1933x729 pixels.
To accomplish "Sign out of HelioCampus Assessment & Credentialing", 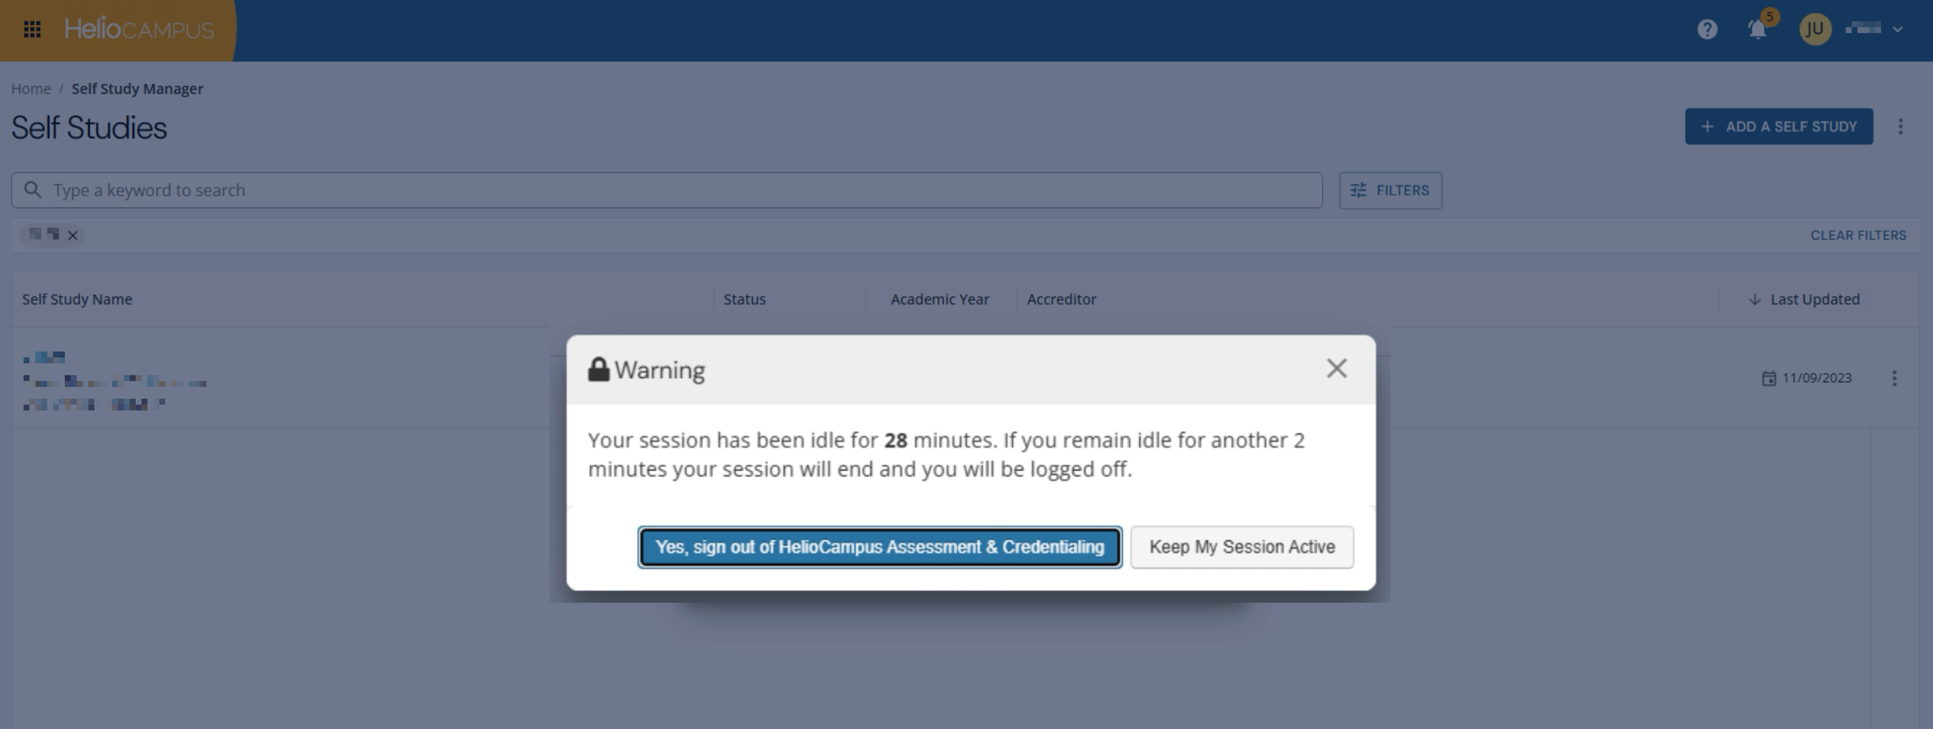I will (x=879, y=547).
